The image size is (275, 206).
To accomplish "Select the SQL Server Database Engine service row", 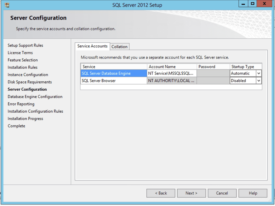I will click(113, 73).
